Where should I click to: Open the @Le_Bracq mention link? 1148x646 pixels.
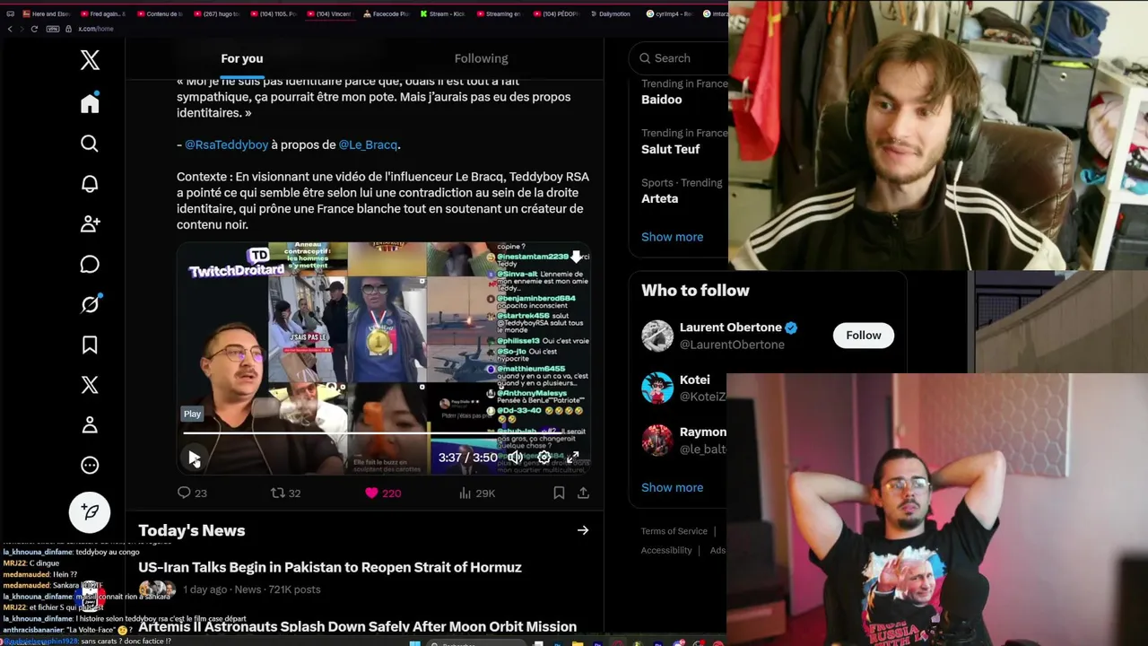(368, 144)
